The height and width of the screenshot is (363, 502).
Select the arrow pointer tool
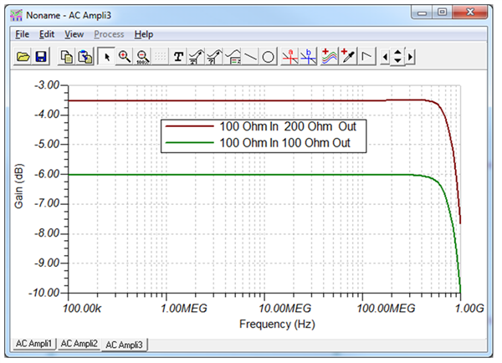(106, 57)
